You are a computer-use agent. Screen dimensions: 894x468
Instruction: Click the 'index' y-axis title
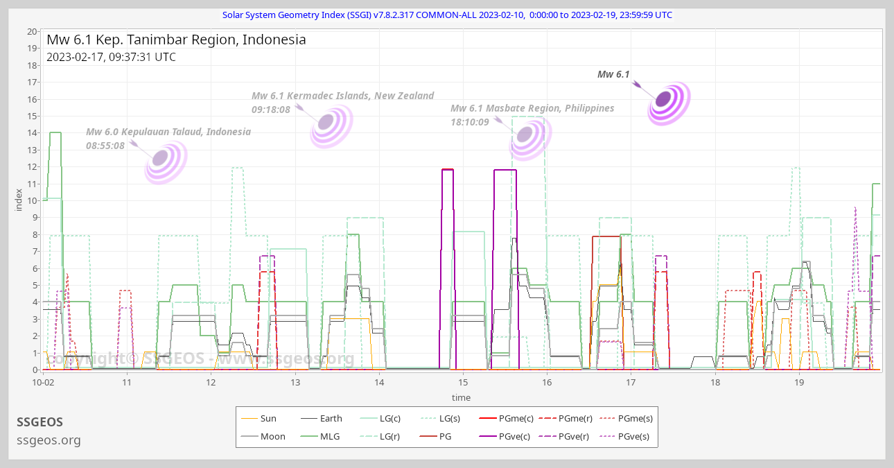pyautogui.click(x=19, y=200)
